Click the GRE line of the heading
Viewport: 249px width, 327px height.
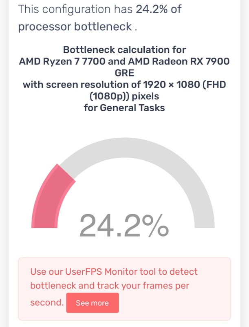[x=124, y=73]
